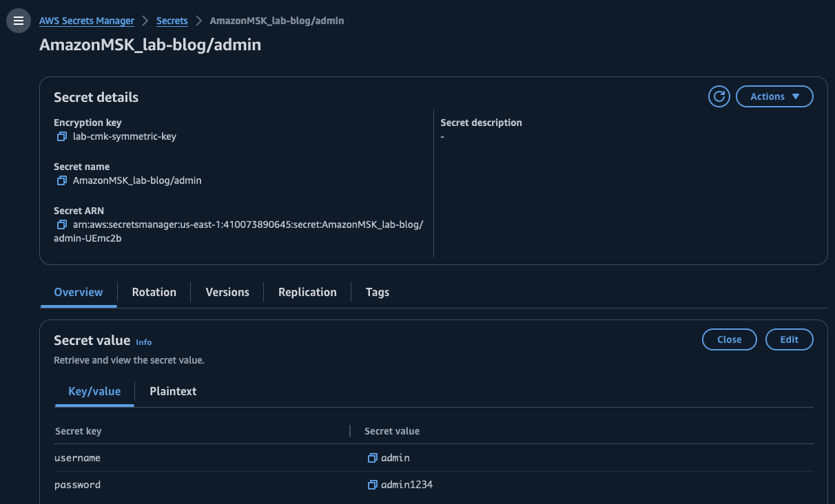This screenshot has height=504, width=835.
Task: Go to AWS Secrets Manager breadcrumb
Action: pyautogui.click(x=87, y=21)
